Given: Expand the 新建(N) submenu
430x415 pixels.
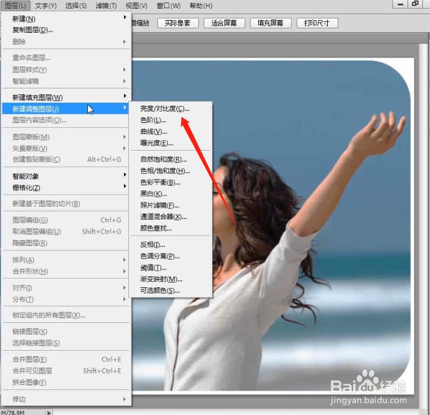Looking at the screenshot, I should click(x=66, y=18).
